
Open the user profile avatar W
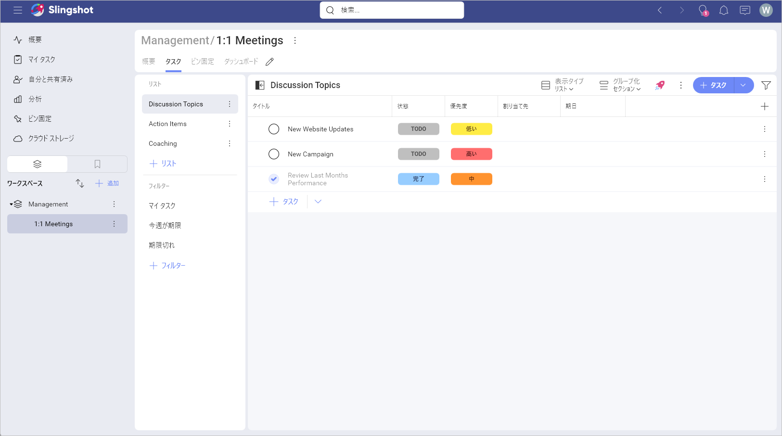click(766, 10)
